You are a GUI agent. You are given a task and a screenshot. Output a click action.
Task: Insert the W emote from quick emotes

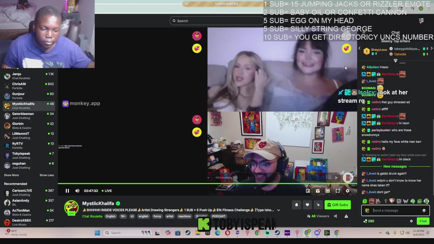pos(406,201)
